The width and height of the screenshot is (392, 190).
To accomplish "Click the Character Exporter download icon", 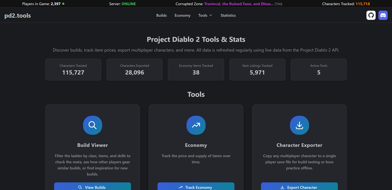I will 299,125.
